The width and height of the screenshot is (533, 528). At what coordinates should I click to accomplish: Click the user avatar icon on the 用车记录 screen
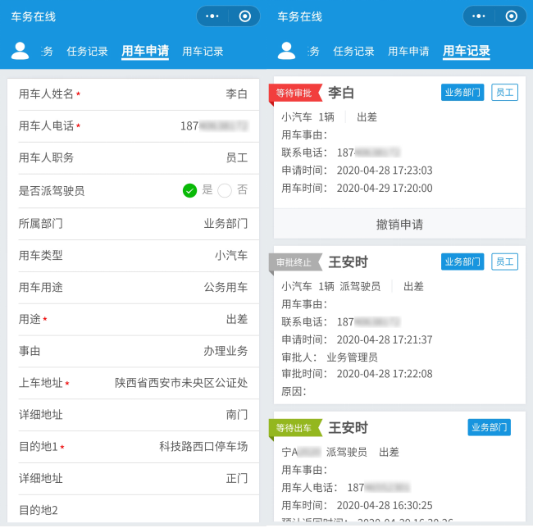286,51
